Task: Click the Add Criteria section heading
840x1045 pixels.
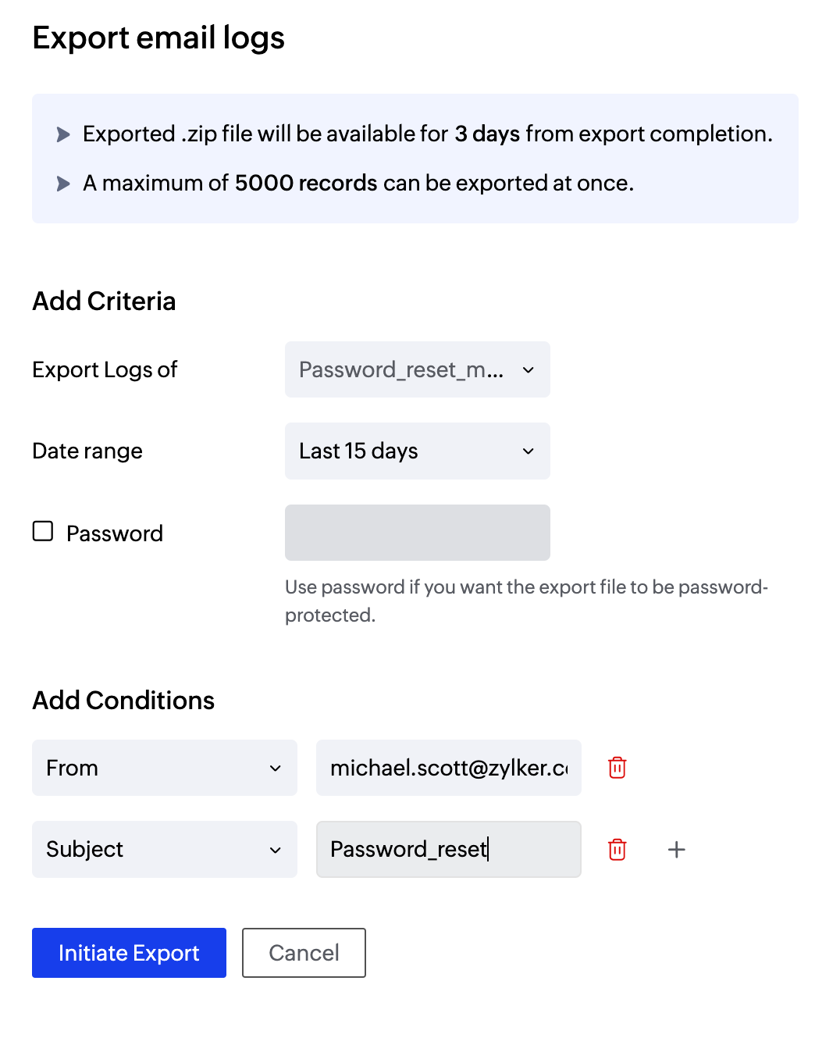Action: [x=104, y=301]
